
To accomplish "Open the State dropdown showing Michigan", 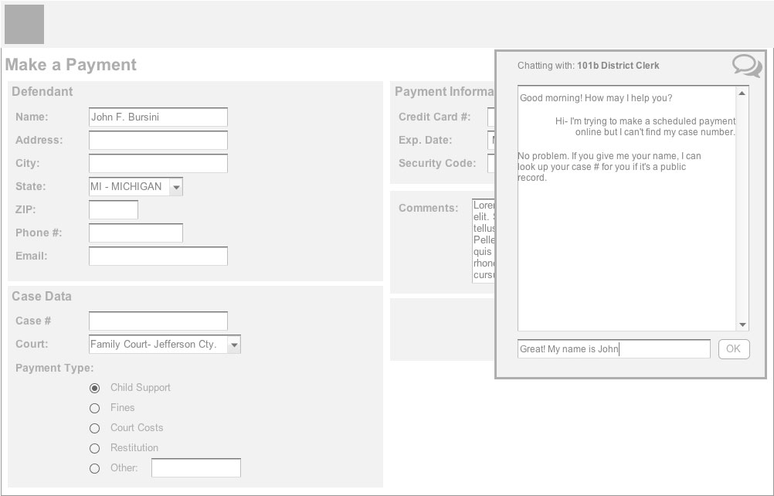I will 175,187.
